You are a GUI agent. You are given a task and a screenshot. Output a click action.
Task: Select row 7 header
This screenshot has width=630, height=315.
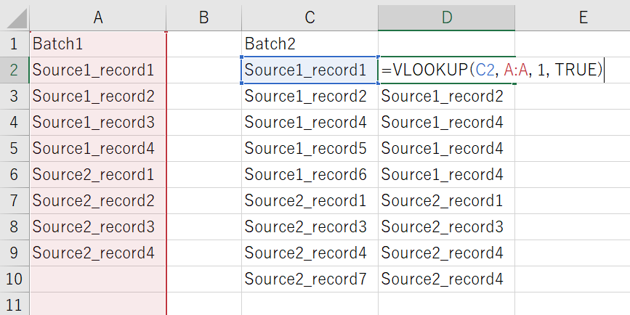(15, 200)
